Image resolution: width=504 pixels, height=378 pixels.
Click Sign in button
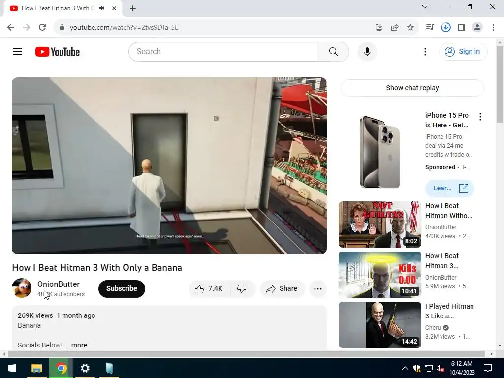(x=463, y=51)
